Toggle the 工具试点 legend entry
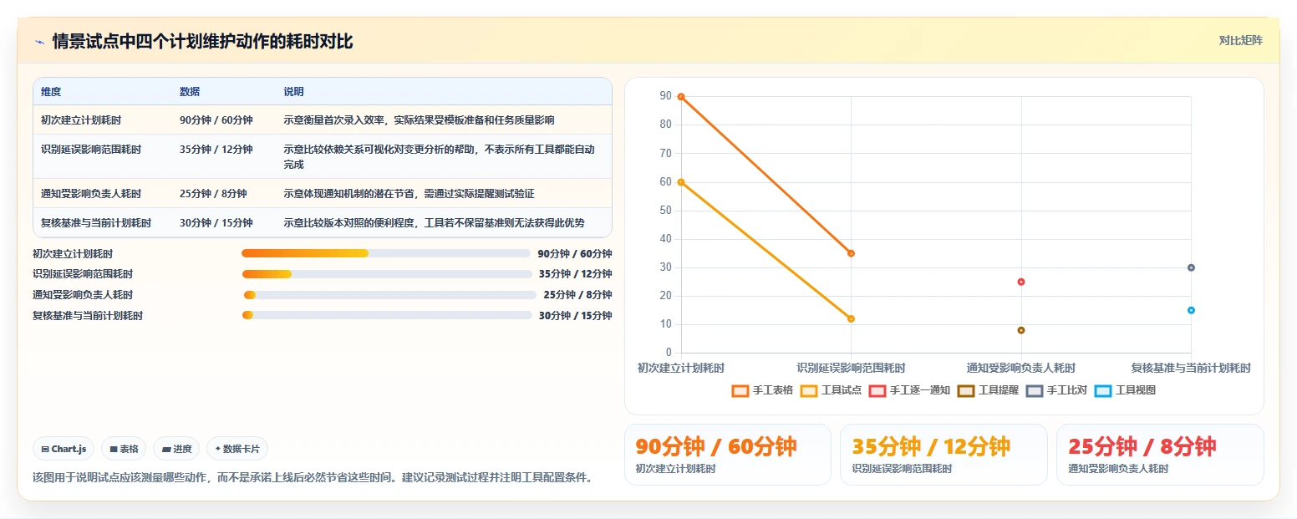Image resolution: width=1297 pixels, height=519 pixels. 831,390
